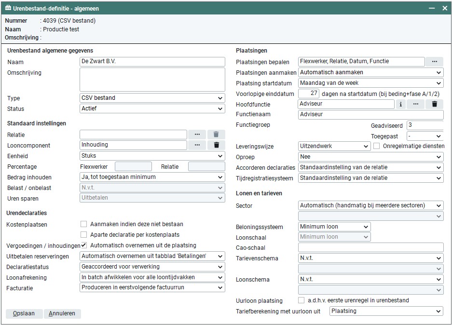Delete the Looncomponent value with trash icon
Image resolution: width=452 pixels, height=325 pixels.
(216, 145)
